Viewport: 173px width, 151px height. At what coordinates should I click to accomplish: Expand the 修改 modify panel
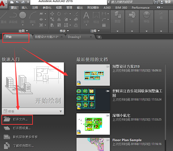64,31
